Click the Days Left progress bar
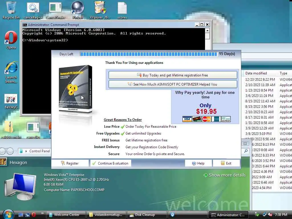 coord(148,54)
